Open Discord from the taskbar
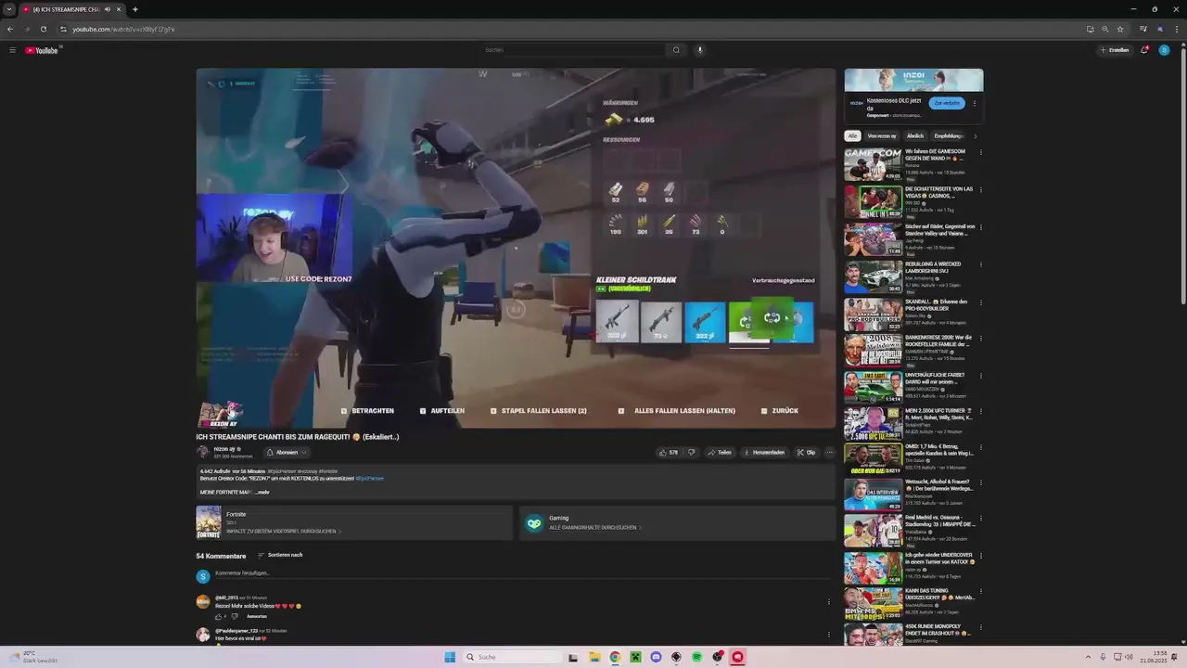1187x668 pixels. pyautogui.click(x=656, y=657)
